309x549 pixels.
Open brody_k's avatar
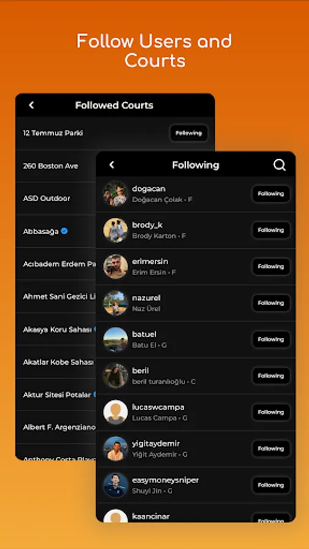115,230
